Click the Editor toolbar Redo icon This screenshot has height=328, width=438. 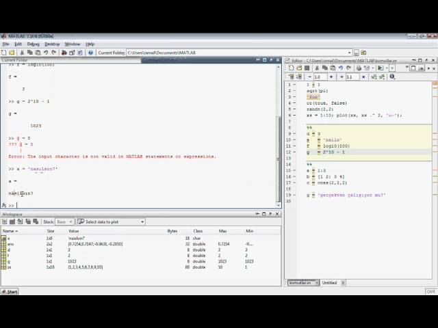[x=348, y=68]
